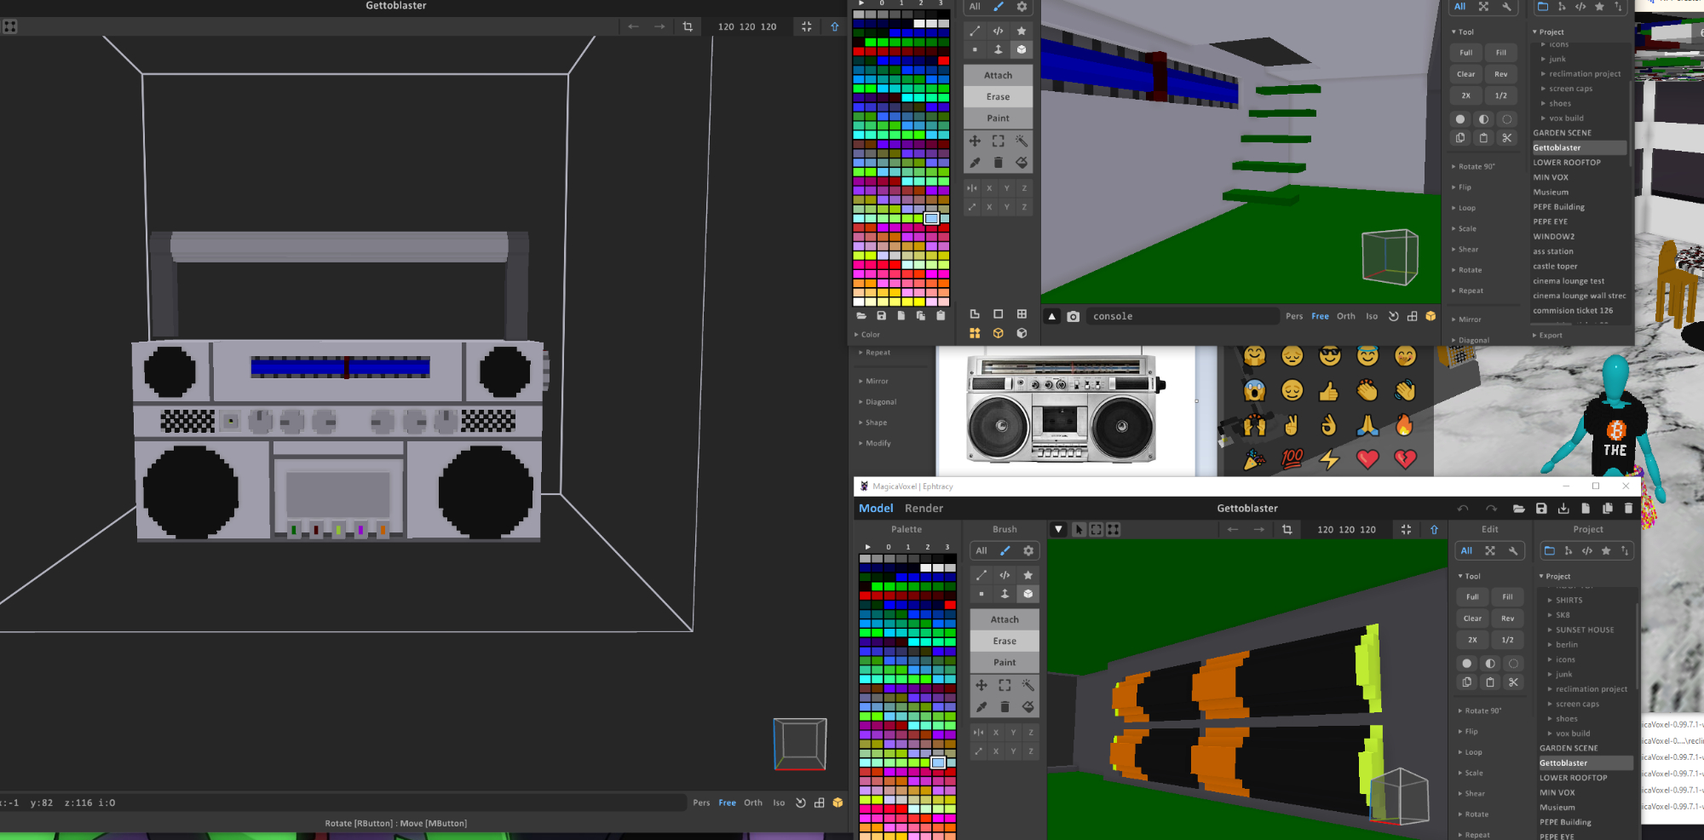Viewport: 1704px width, 840px height.
Task: Toggle orange cube icon in boombox editor's bottom-right
Action: (x=838, y=803)
